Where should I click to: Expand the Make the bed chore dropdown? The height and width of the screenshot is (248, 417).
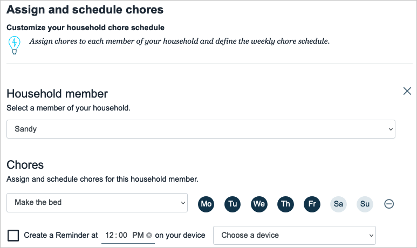coord(97,203)
